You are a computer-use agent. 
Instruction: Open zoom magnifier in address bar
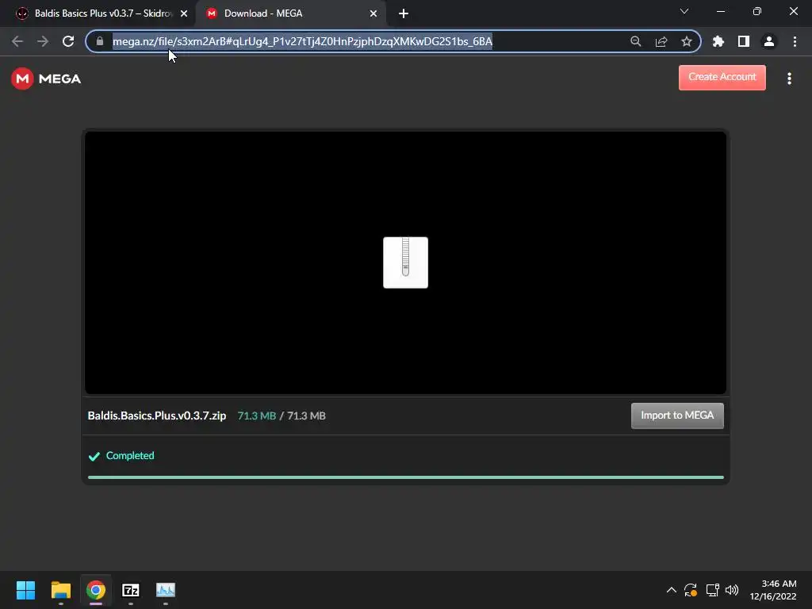pos(635,41)
